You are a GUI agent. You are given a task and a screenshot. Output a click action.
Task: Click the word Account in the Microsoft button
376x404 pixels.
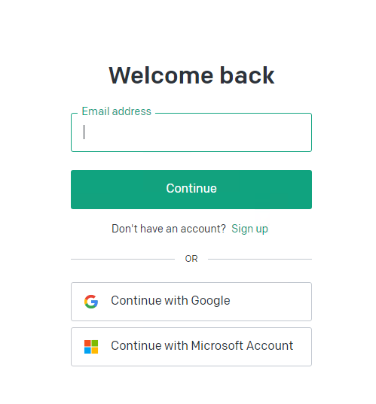pos(270,346)
